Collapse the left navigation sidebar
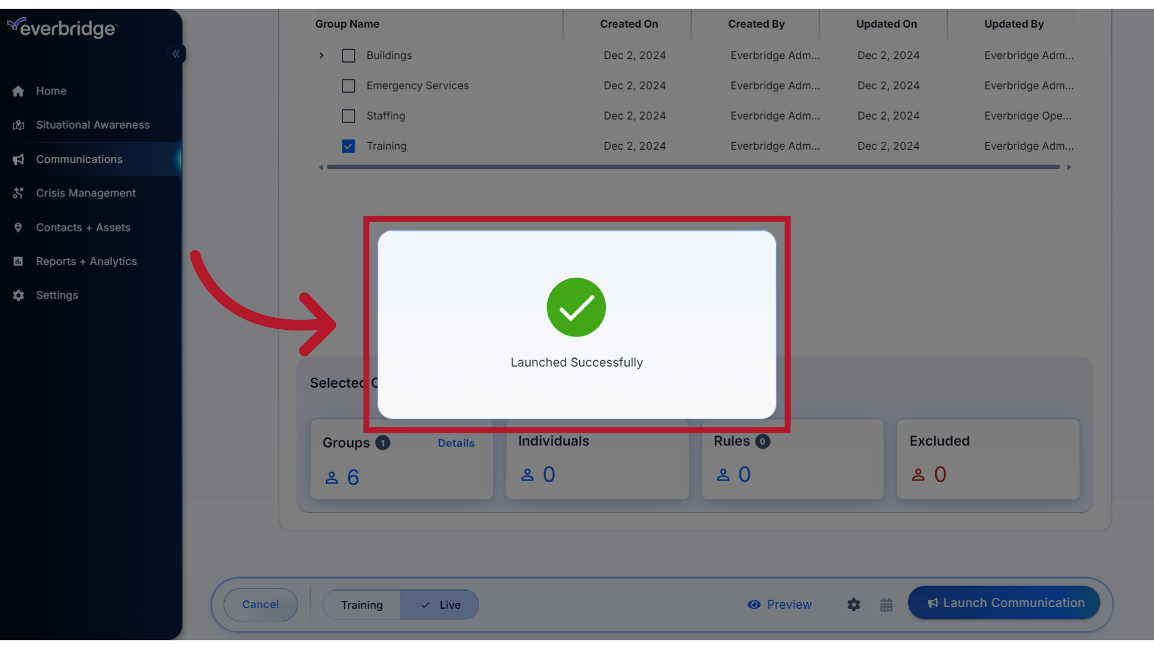The height and width of the screenshot is (649, 1154). 176,53
